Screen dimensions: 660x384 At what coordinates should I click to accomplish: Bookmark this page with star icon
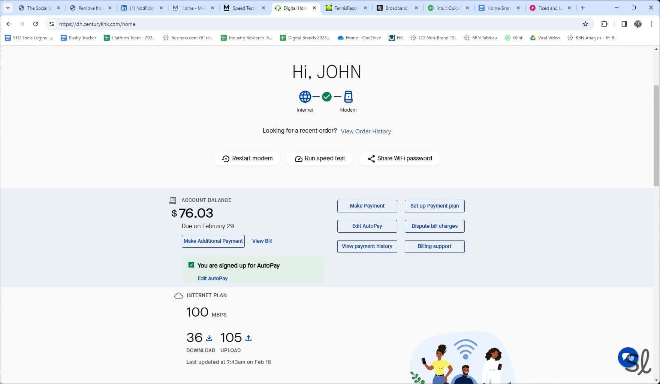tap(585, 24)
